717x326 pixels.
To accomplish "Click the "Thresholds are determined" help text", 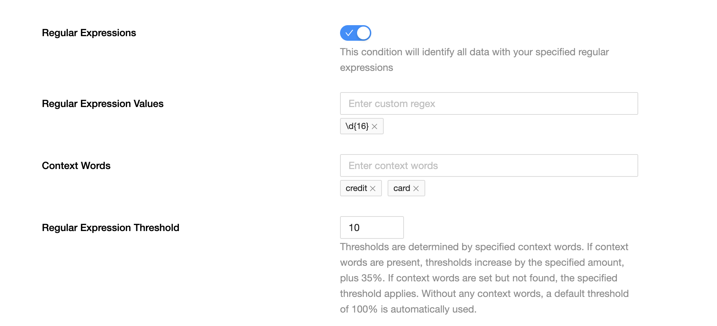I will coord(484,247).
